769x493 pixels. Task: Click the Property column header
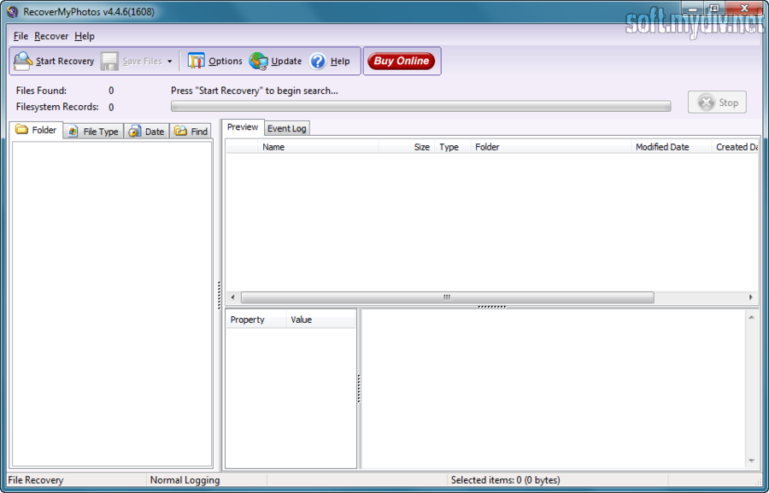coord(255,320)
